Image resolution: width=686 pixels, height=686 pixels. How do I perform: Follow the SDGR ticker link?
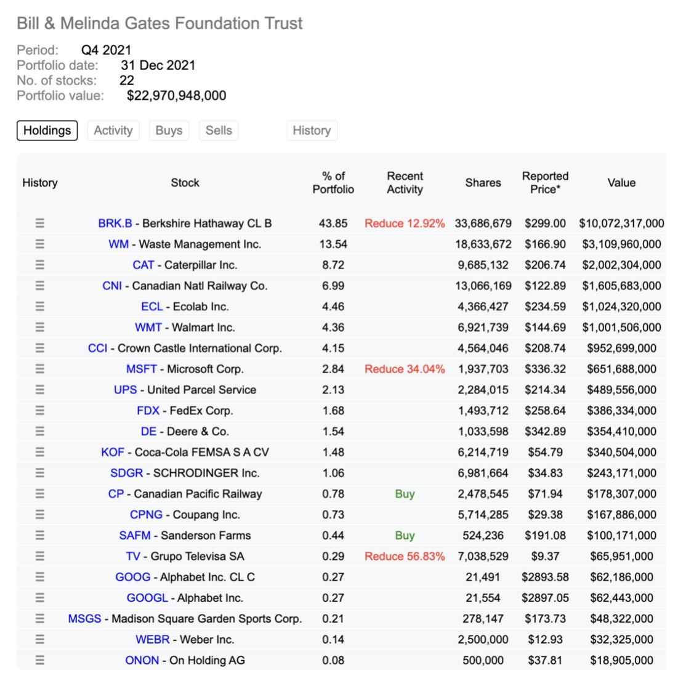pyautogui.click(x=126, y=473)
